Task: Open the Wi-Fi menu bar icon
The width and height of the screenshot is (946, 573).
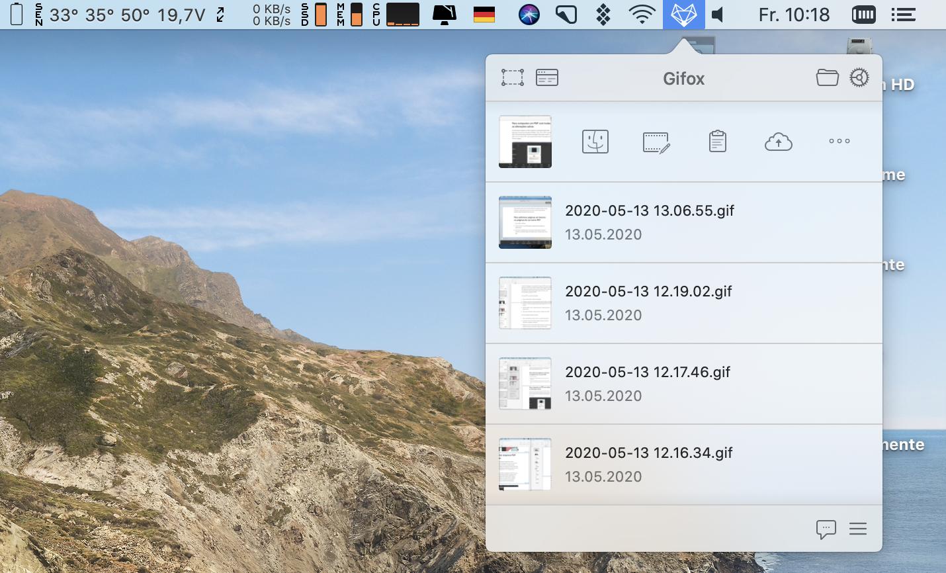Action: tap(642, 15)
